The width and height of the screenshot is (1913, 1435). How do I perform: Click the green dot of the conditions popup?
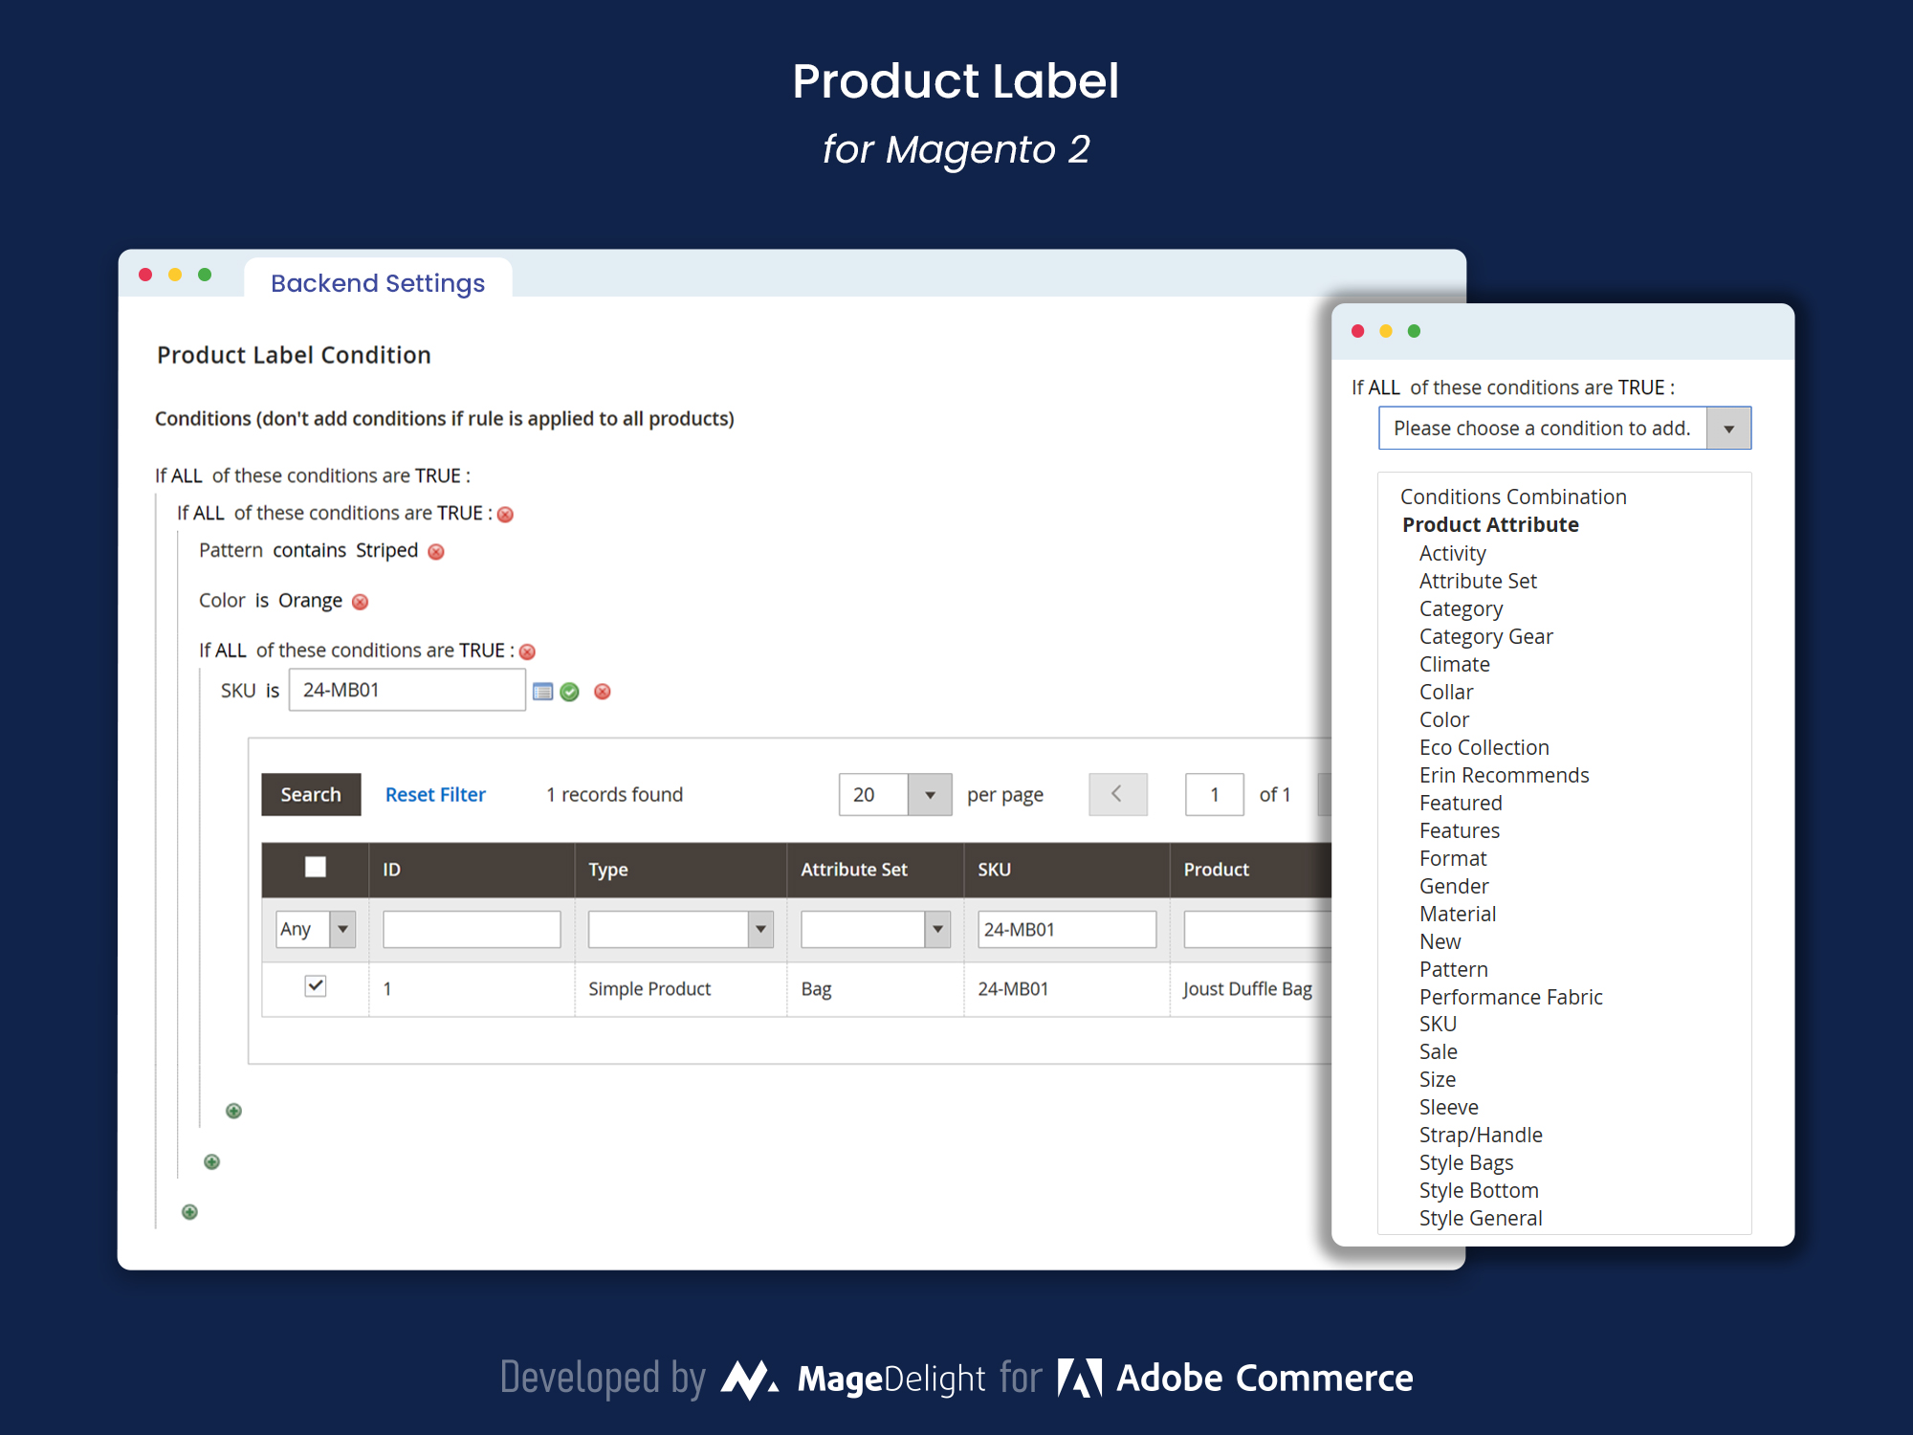coord(1415,331)
